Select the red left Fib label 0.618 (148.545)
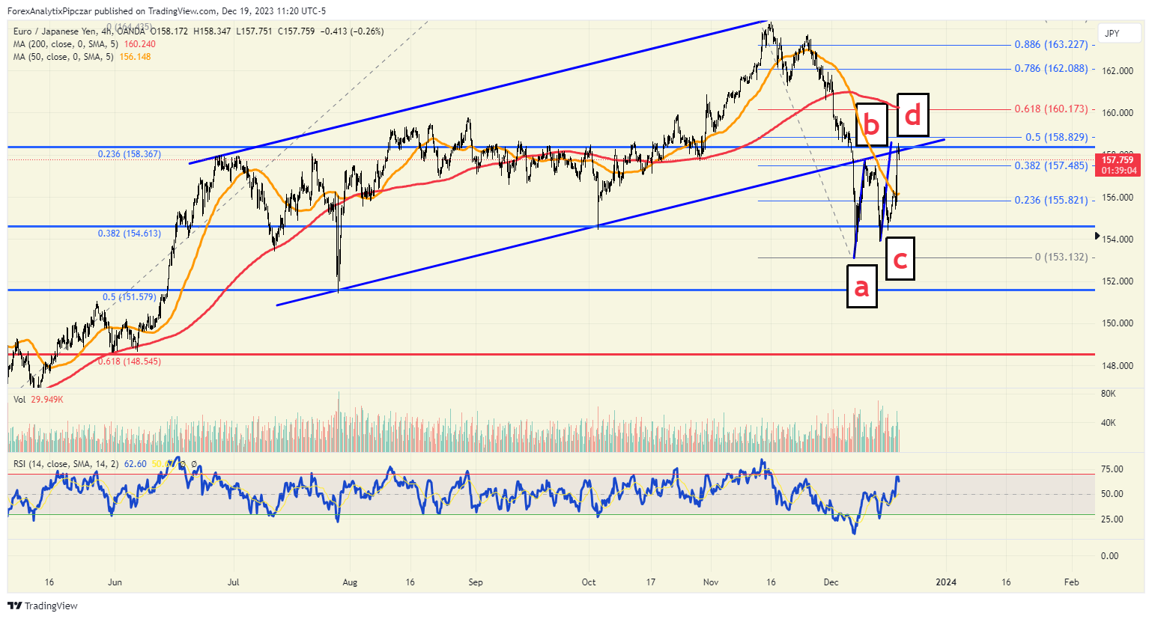Image resolution: width=1152 pixels, height=619 pixels. point(129,362)
